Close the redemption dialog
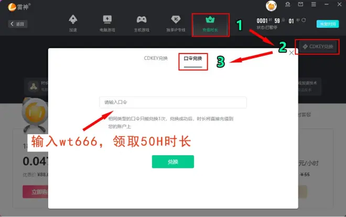 point(291,53)
